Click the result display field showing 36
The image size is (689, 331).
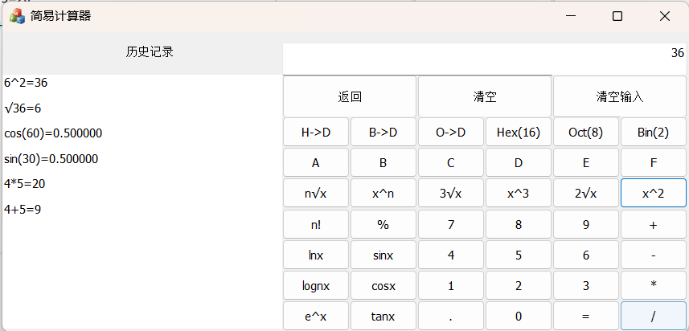[485, 55]
